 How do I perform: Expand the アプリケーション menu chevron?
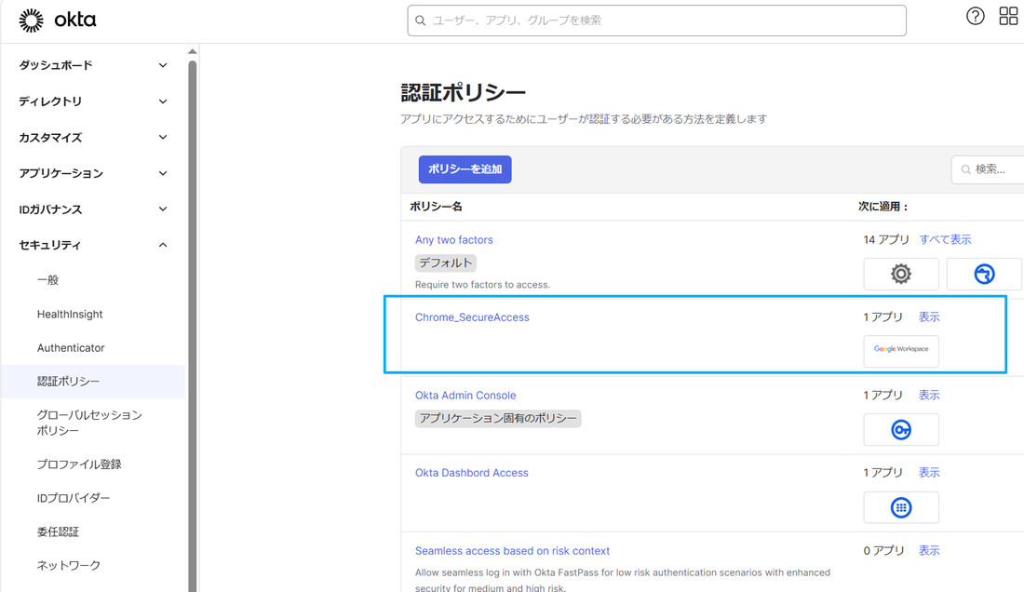163,173
